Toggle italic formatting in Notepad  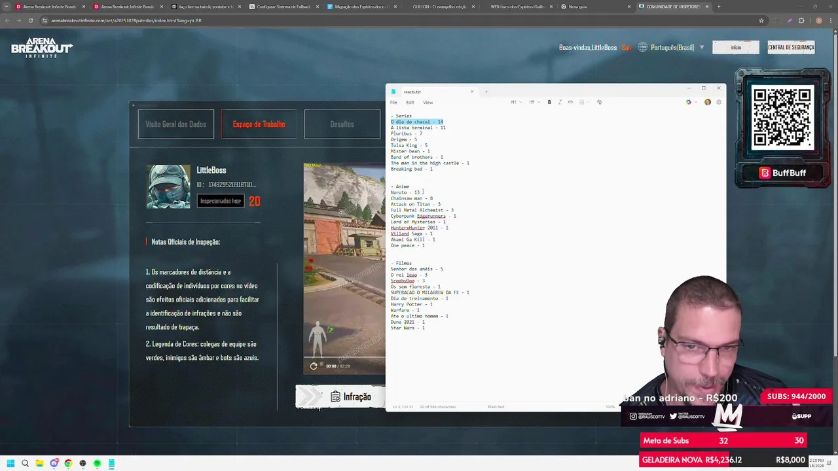pyautogui.click(x=560, y=102)
